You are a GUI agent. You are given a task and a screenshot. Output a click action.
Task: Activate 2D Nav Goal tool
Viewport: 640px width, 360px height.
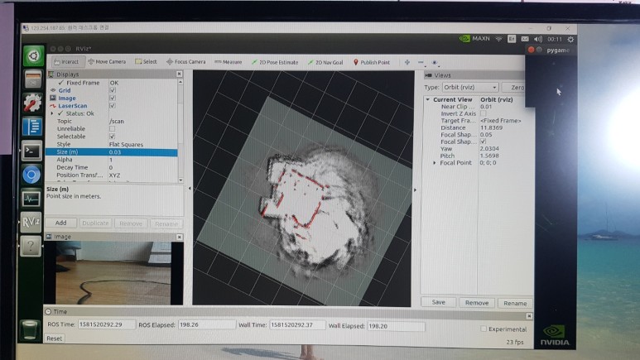coord(325,62)
